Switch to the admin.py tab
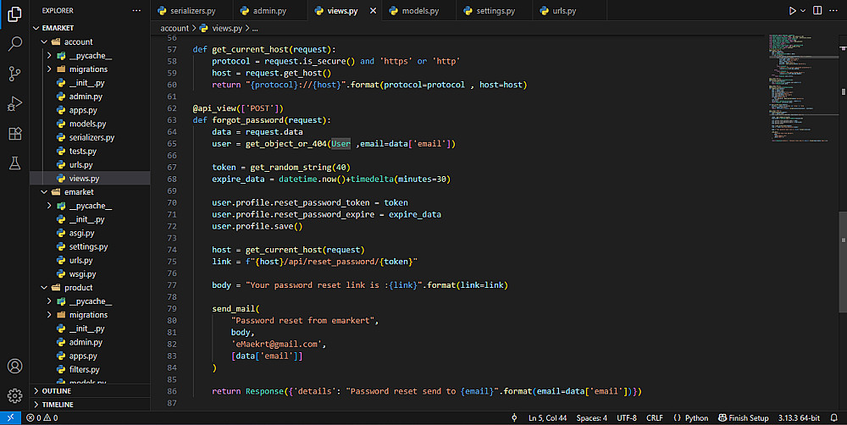Image resolution: width=847 pixels, height=425 pixels. (269, 11)
